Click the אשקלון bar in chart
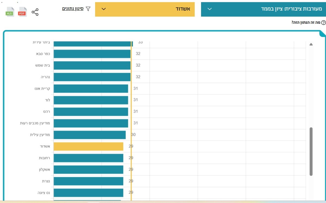This screenshot has width=326, height=203. click(x=88, y=170)
